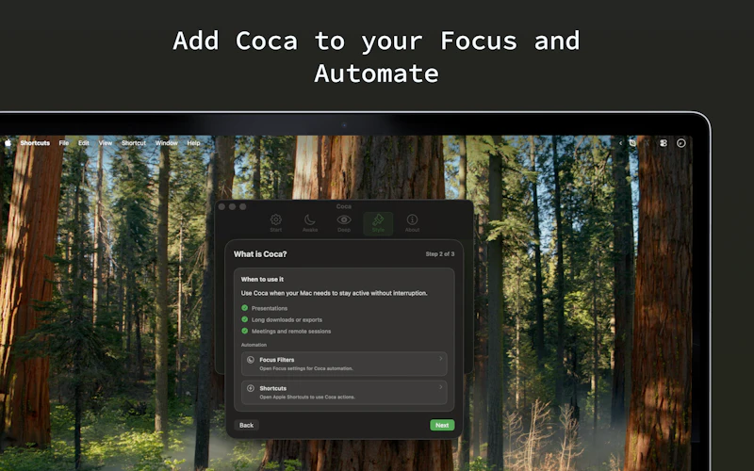754x471 pixels.
Task: Click 'Meetings and remote sessions' text
Action: coord(291,332)
